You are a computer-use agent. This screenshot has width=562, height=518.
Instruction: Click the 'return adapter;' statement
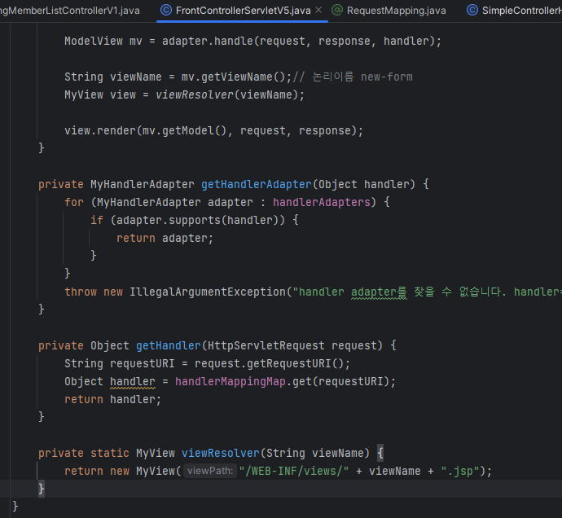165,238
